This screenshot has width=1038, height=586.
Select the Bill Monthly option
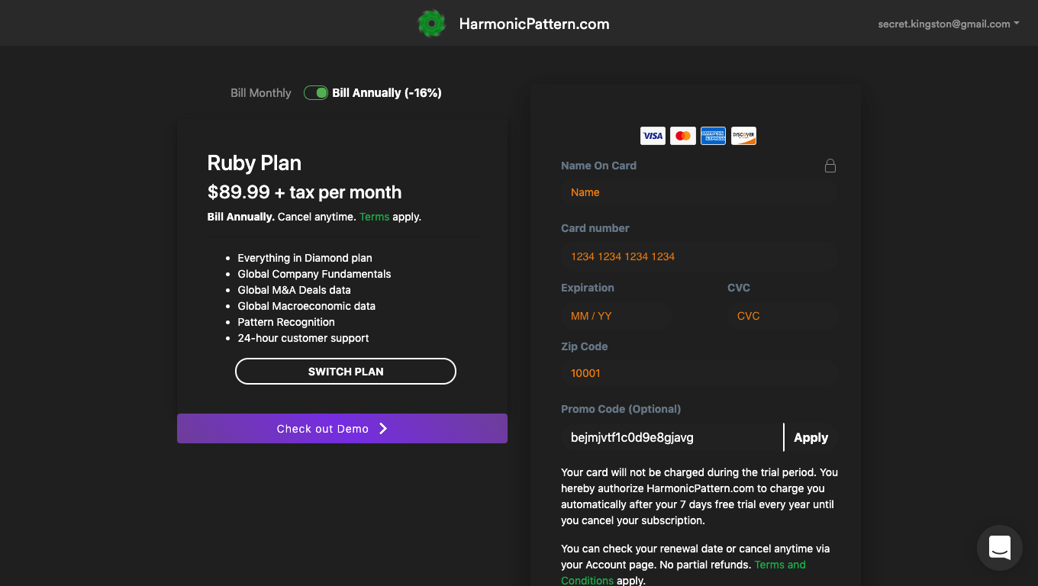click(261, 93)
